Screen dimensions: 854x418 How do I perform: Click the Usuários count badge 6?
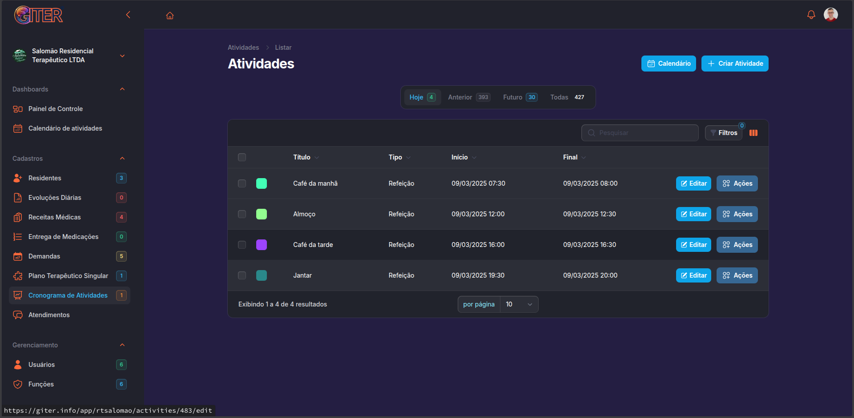pyautogui.click(x=121, y=365)
